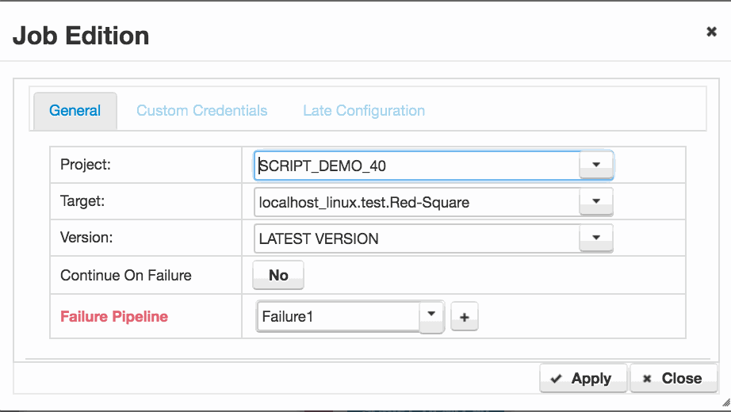Expand the Version dropdown arrow

tap(595, 238)
